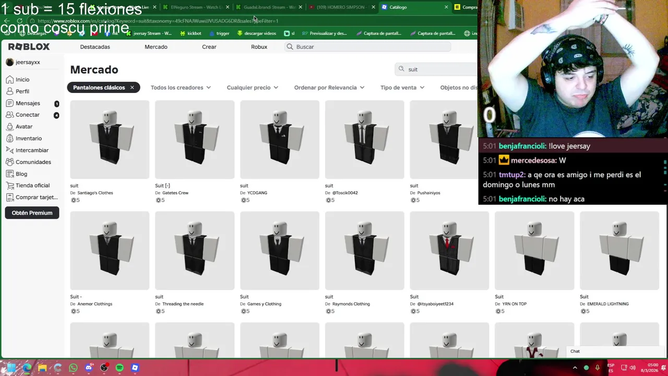668x376 pixels.
Task: Switch to the ElNeguro Stream browser tab
Action: click(x=196, y=7)
